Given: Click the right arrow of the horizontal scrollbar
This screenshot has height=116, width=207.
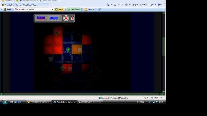Looking at the screenshot, I should click(x=161, y=94).
